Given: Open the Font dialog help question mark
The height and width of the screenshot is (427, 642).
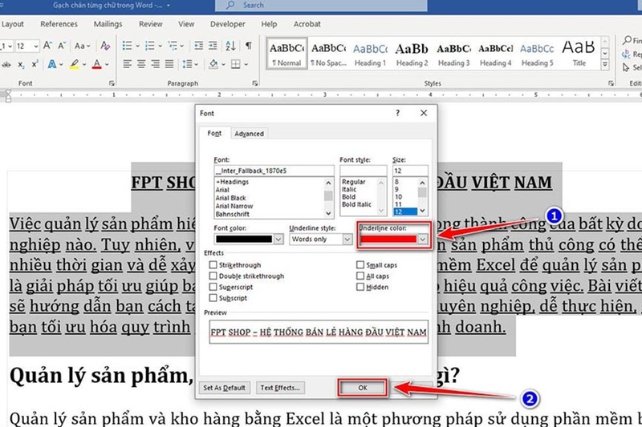Looking at the screenshot, I should pyautogui.click(x=397, y=113).
